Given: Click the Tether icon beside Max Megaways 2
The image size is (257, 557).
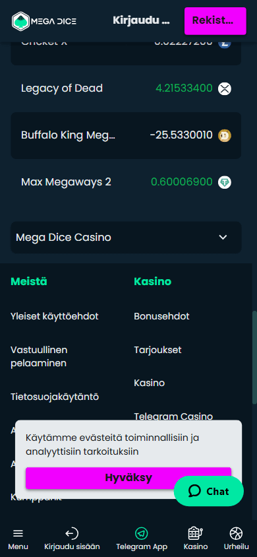Looking at the screenshot, I should pos(225,183).
